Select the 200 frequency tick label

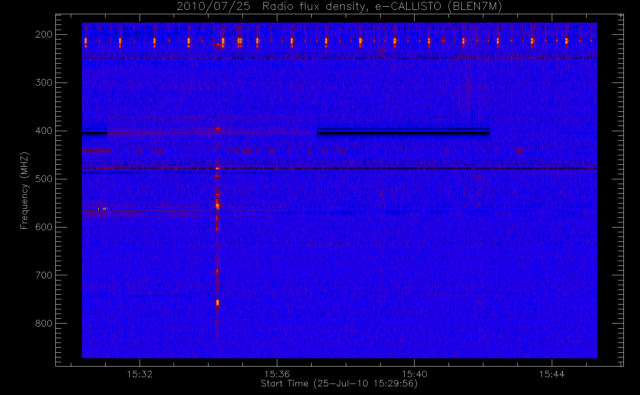click(x=44, y=34)
